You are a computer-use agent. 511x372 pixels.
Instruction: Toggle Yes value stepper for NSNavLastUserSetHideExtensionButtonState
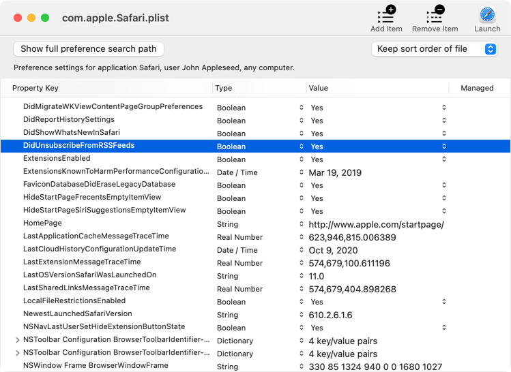click(444, 328)
